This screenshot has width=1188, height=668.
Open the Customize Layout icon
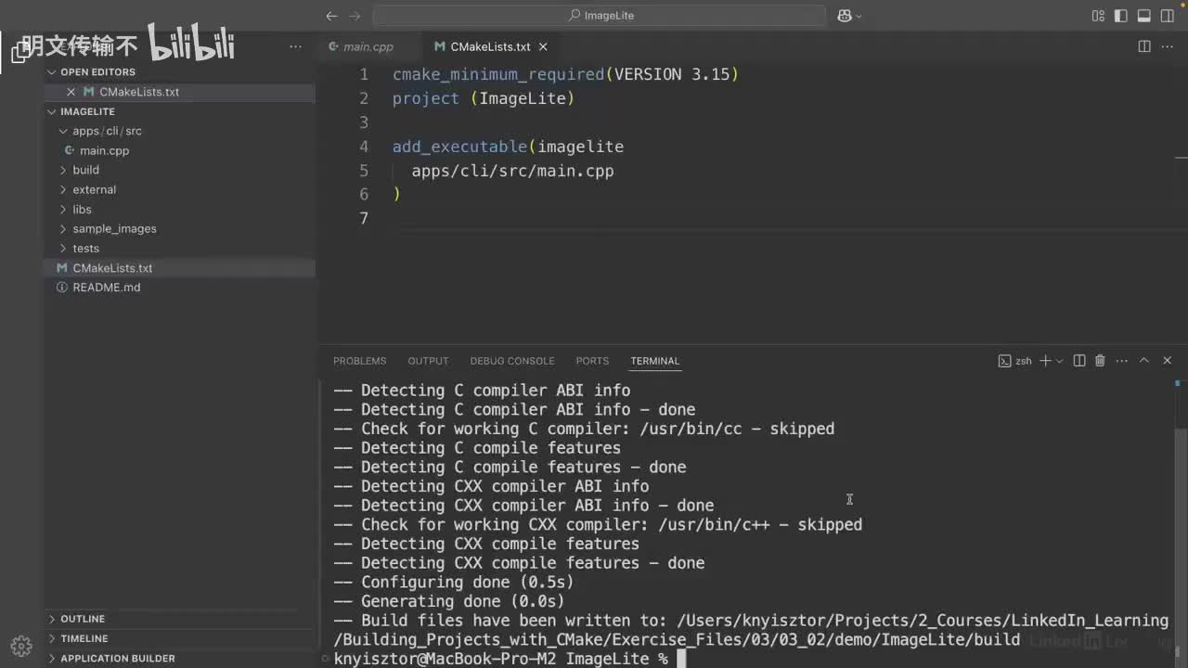point(1099,16)
